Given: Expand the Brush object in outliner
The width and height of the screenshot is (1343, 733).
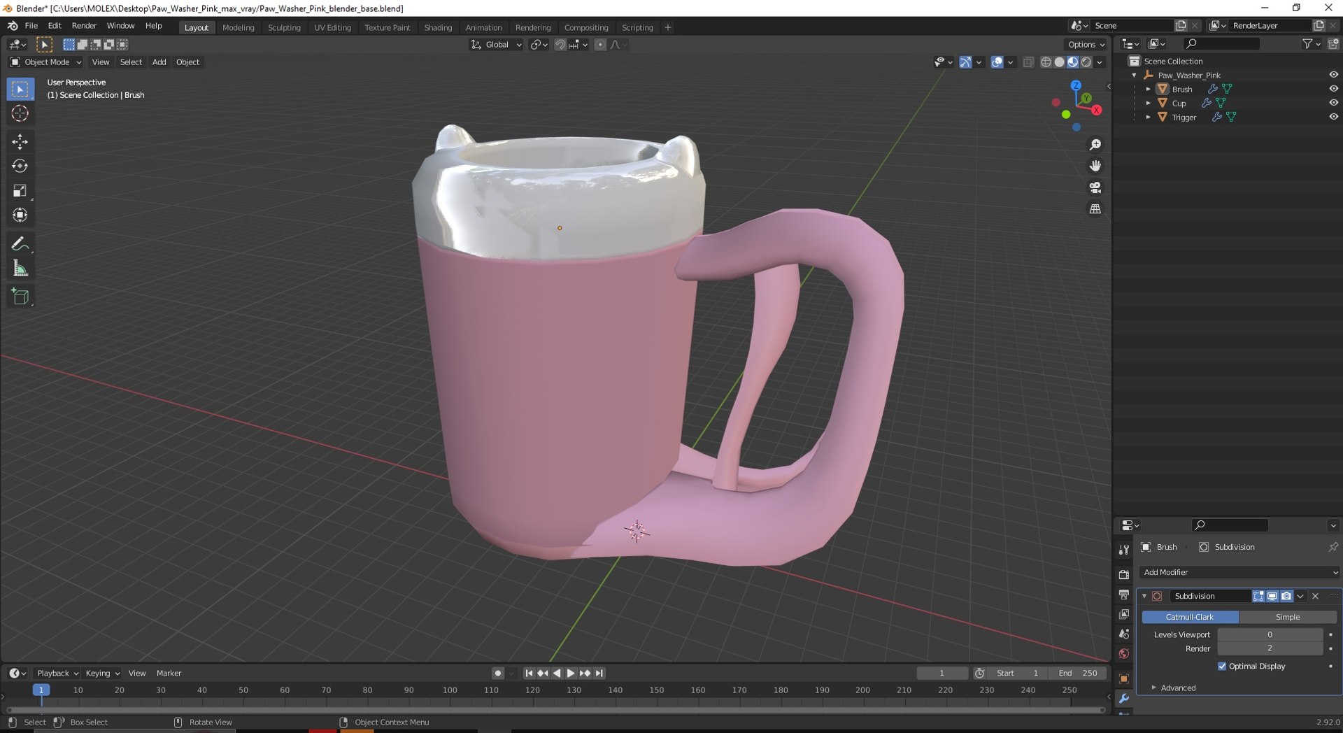Looking at the screenshot, I should pos(1148,89).
